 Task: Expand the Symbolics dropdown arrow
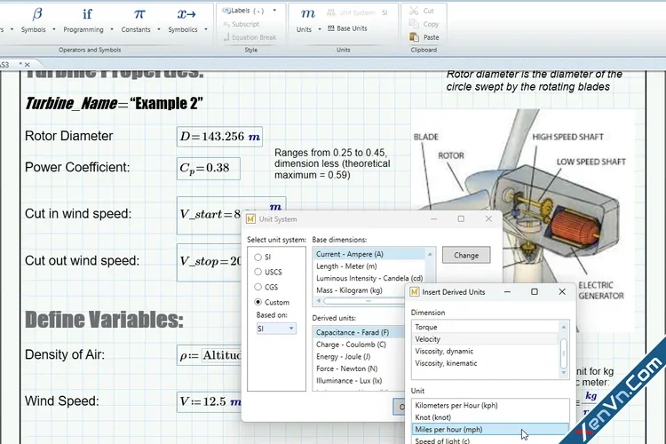[206, 29]
